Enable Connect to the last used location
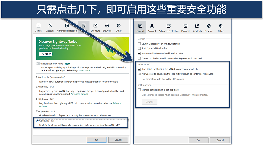The height and width of the screenshot is (145, 263). pos(139,58)
